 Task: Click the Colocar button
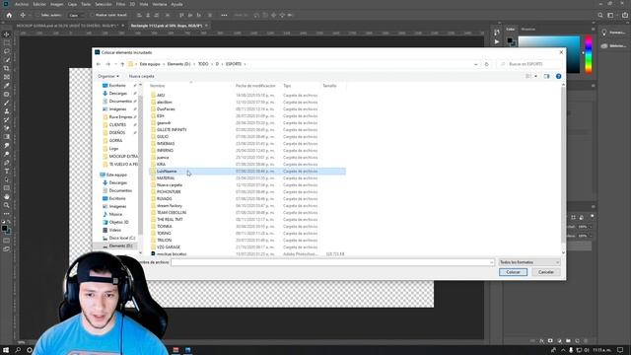point(513,272)
